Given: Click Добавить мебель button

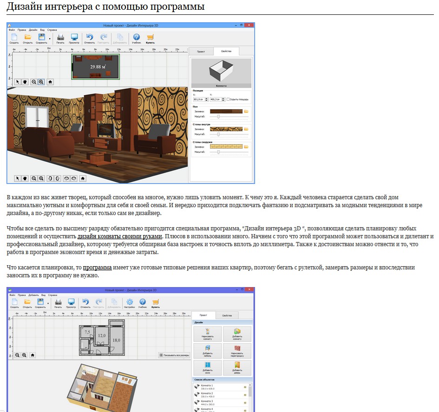Looking at the screenshot, I should [208, 351].
